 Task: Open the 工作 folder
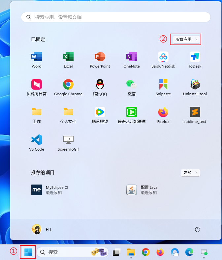37,115
